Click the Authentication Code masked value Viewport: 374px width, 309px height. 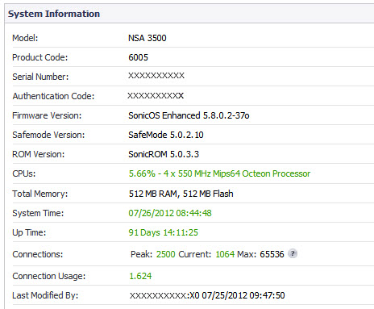(156, 96)
